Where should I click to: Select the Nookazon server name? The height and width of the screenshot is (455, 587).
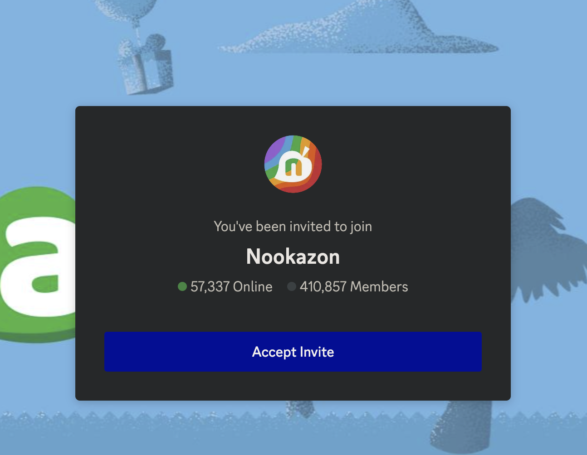click(x=293, y=257)
